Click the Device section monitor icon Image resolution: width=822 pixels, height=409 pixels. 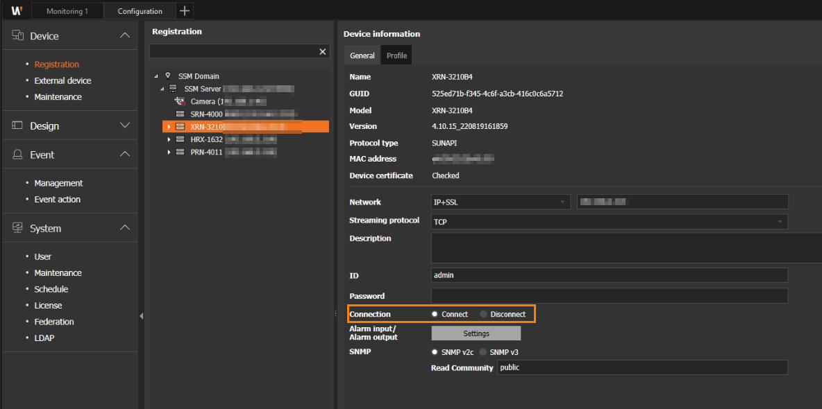[18, 35]
